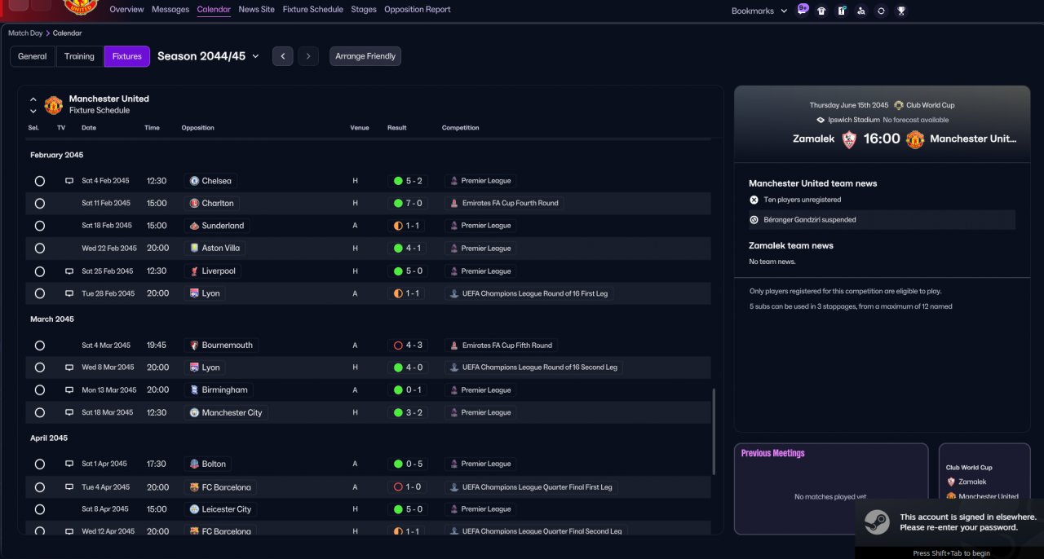Open the Bookmarks dropdown

(x=759, y=11)
